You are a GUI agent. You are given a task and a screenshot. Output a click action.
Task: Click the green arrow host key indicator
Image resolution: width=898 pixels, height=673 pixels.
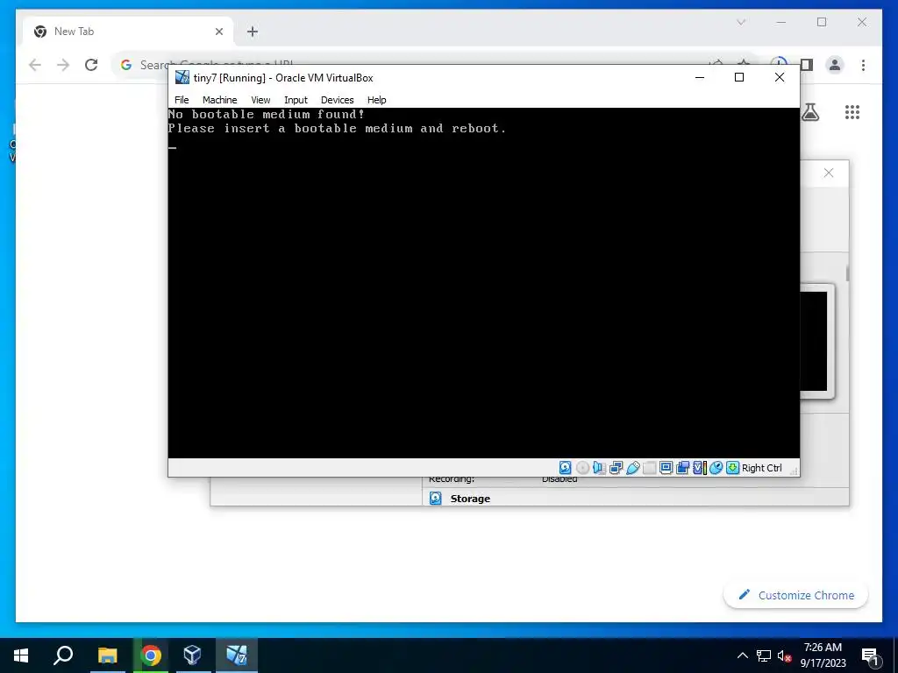(x=732, y=468)
